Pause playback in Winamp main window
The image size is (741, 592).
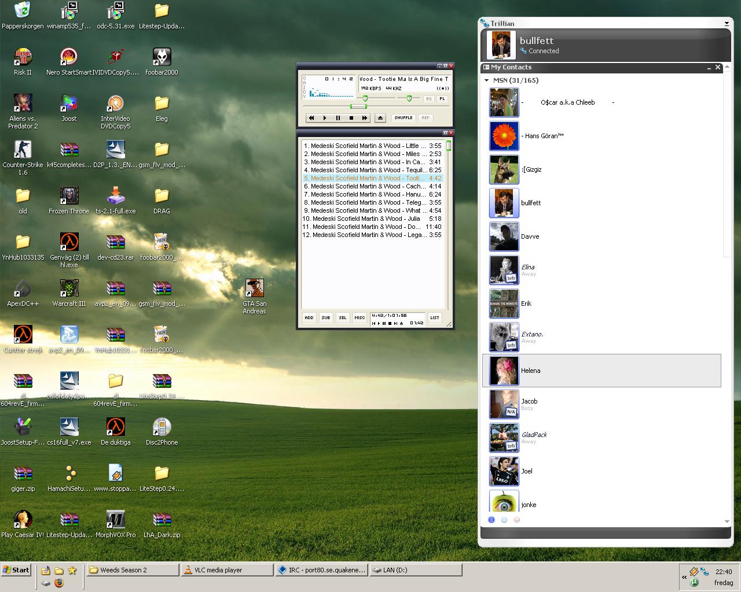point(338,118)
